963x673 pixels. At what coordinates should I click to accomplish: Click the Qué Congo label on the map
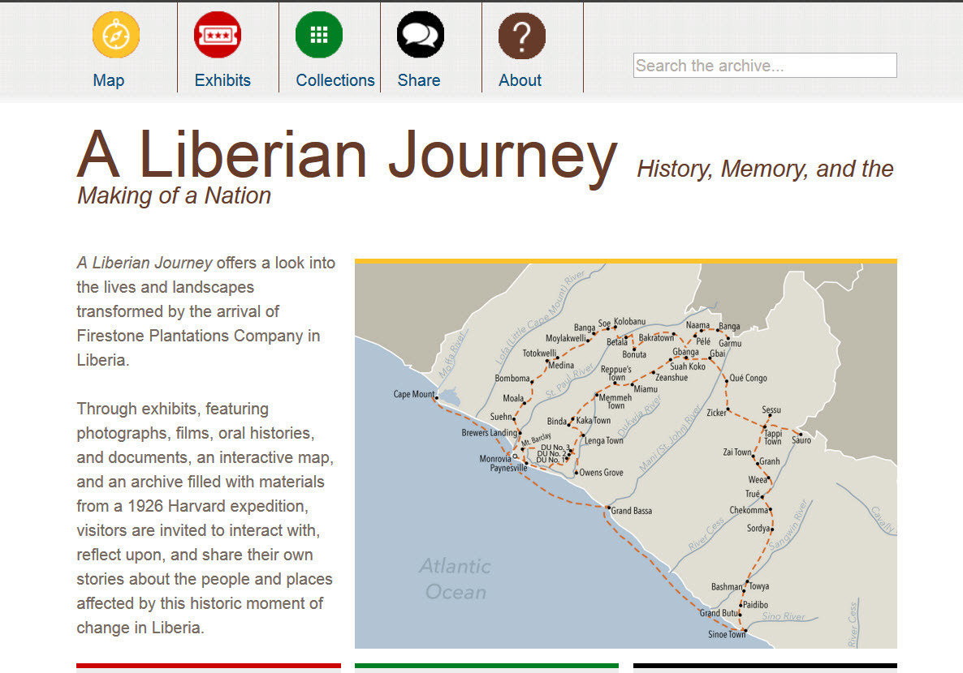pyautogui.click(x=748, y=378)
